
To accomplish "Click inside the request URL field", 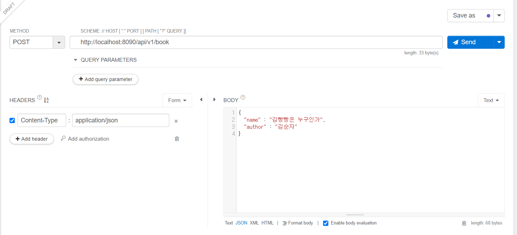I will [x=246, y=42].
